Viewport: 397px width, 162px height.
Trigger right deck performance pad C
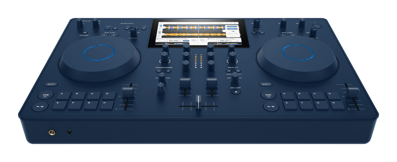coord(318,96)
